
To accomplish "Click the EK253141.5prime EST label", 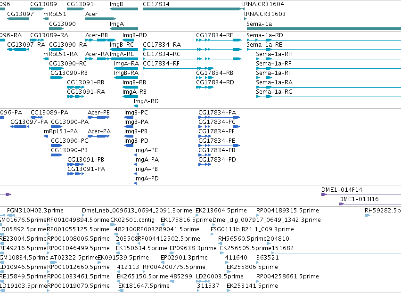I will (252, 286).
